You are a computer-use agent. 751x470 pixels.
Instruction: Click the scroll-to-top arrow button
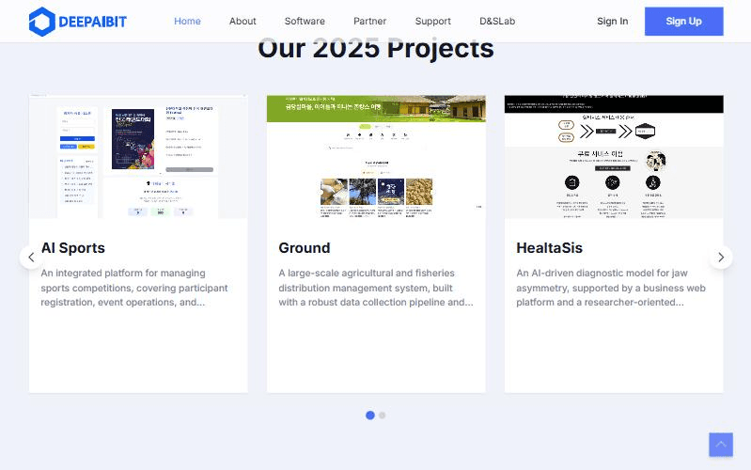[721, 445]
